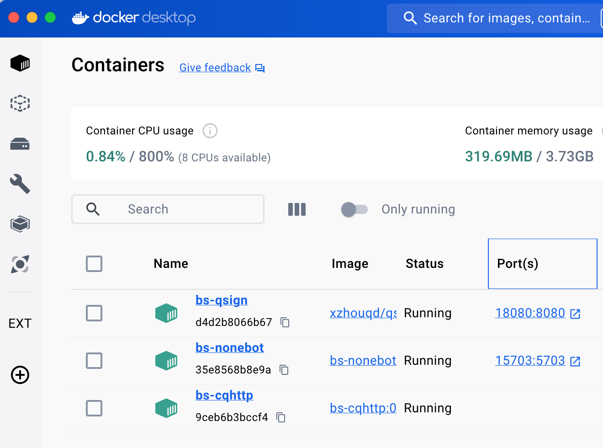Viewport: 603px width, 448px height.
Task: Open the Containers view in sidebar
Action: click(x=20, y=63)
